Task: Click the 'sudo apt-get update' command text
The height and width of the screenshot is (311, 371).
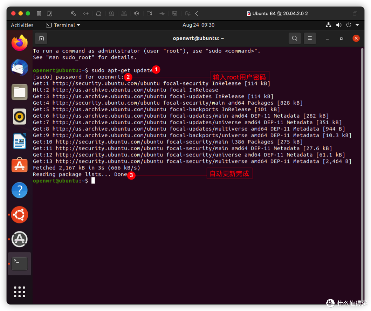Action: [122, 70]
